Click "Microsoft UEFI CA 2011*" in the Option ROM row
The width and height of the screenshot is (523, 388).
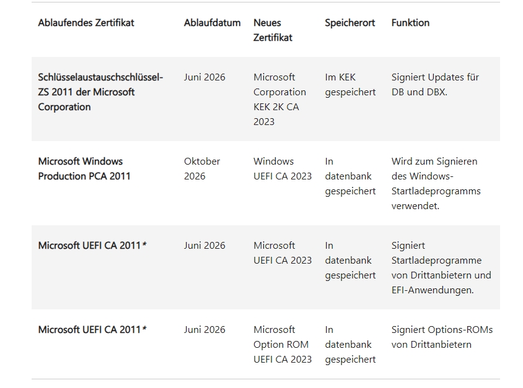pos(92,330)
